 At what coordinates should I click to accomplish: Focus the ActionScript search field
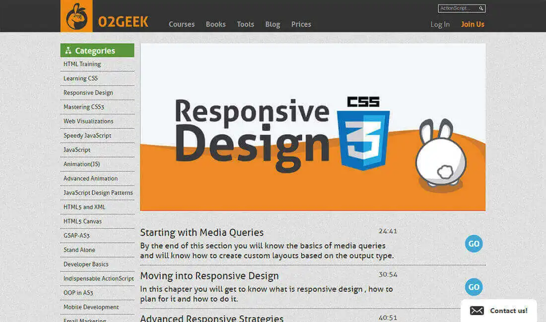pos(458,8)
